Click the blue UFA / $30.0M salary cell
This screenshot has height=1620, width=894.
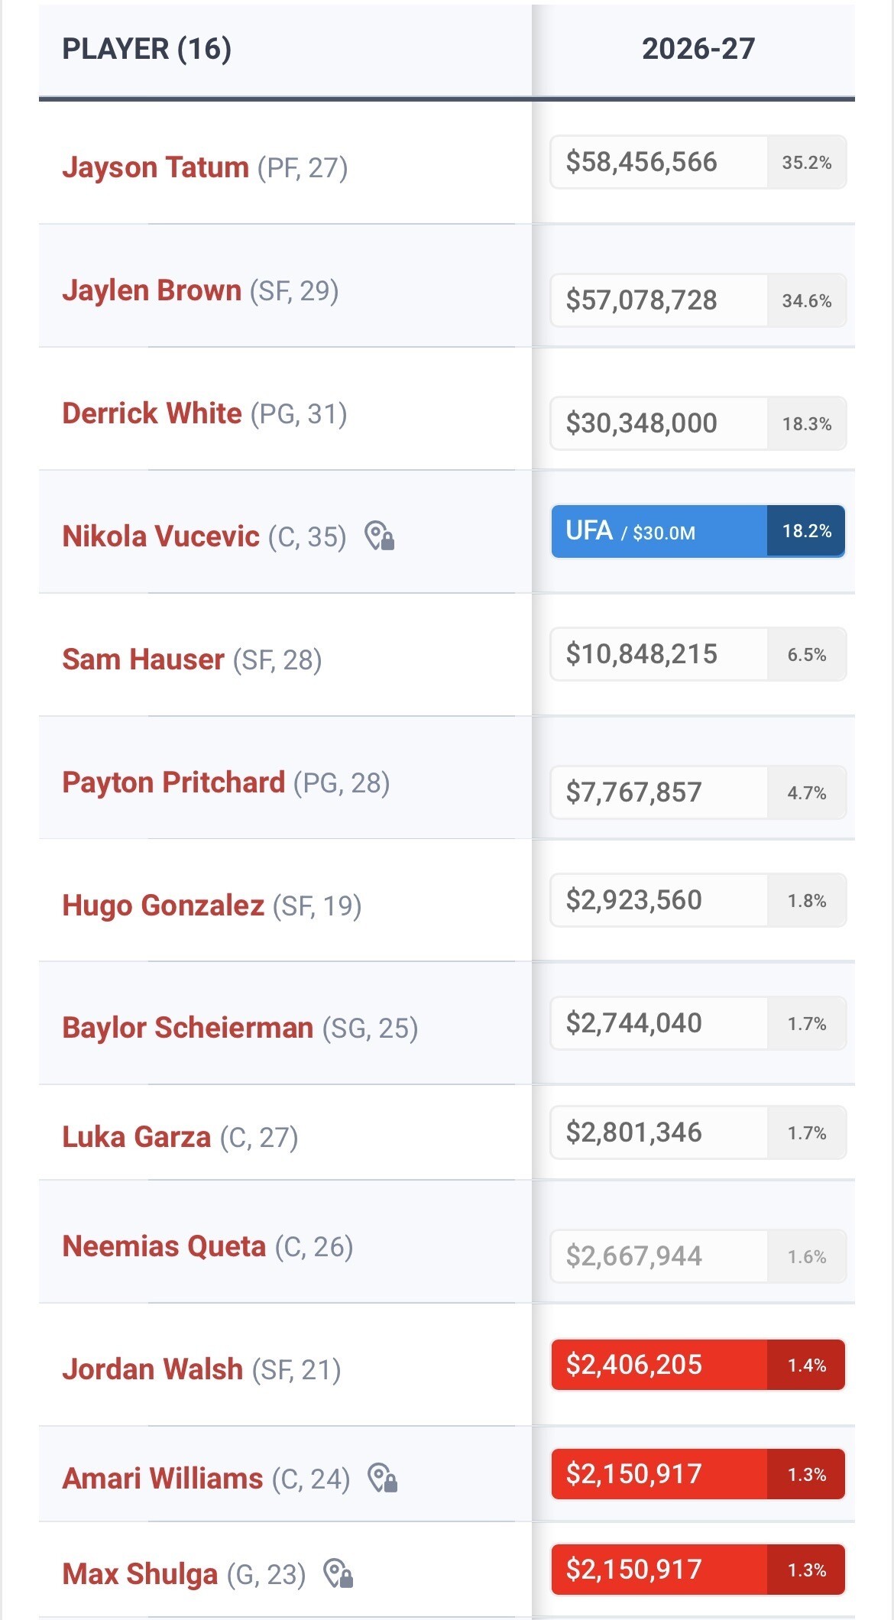click(x=659, y=532)
